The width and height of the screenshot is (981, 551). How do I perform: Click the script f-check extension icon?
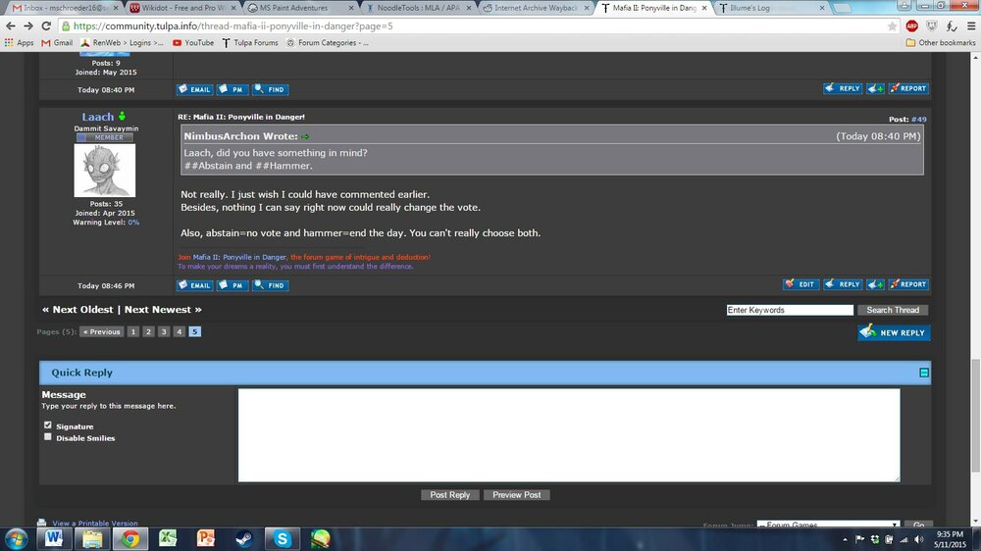(952, 25)
